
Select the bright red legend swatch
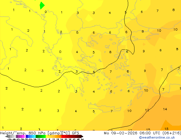pos(62,136)
